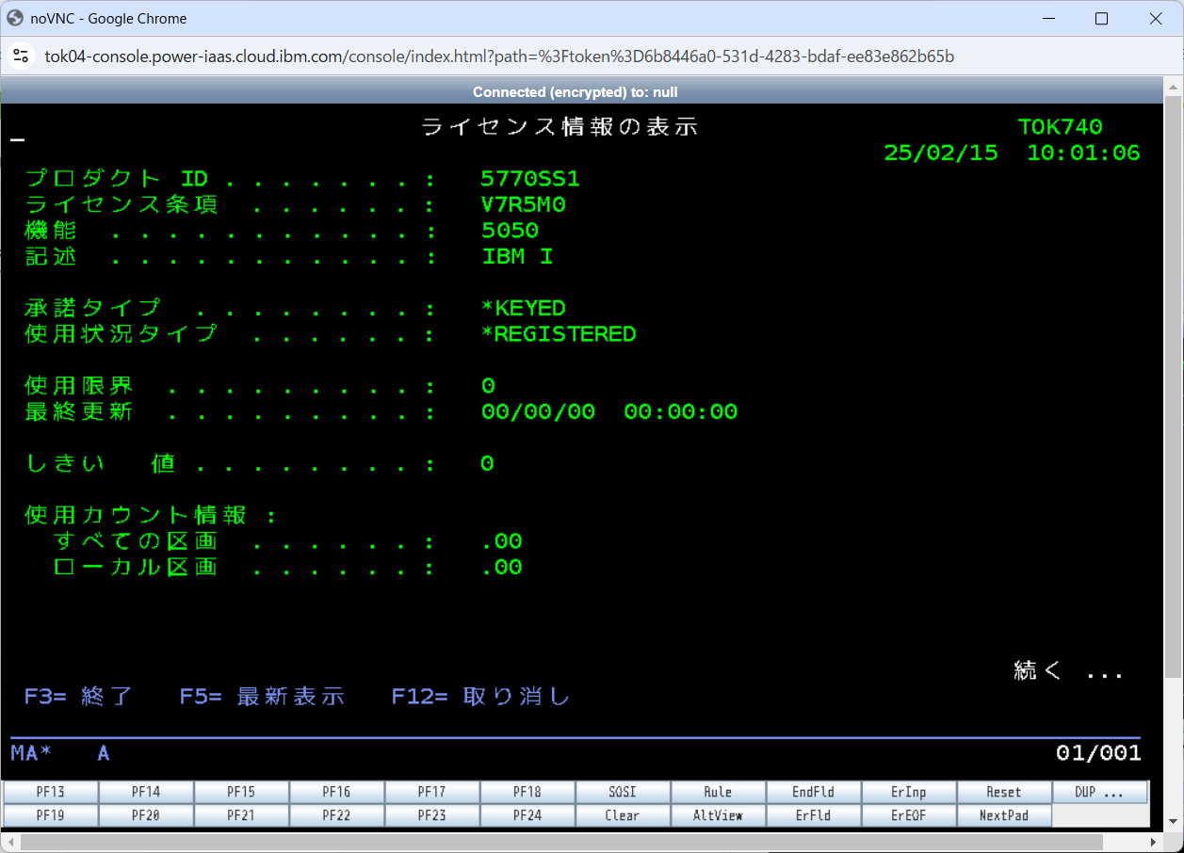Viewport: 1184px width, 853px height.
Task: Click the site information icon in address bar
Action: click(21, 56)
